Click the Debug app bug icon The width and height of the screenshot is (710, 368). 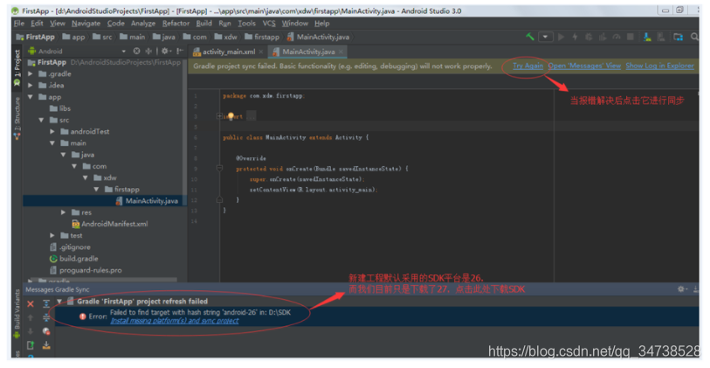[x=589, y=37]
